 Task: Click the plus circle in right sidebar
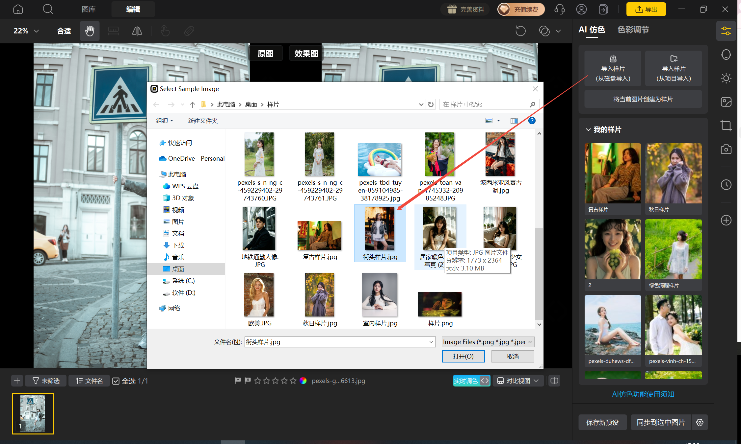click(x=726, y=220)
